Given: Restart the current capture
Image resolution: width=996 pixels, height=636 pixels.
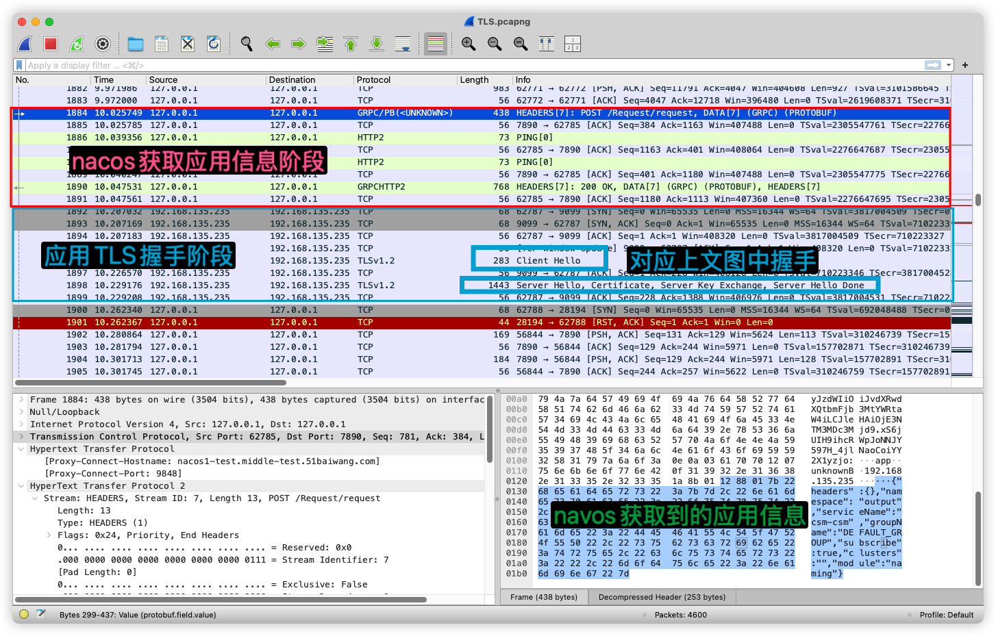Looking at the screenshot, I should pyautogui.click(x=77, y=44).
